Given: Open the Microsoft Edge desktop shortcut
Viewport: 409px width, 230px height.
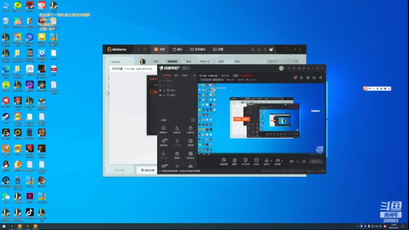Looking at the screenshot, I should [6, 71].
